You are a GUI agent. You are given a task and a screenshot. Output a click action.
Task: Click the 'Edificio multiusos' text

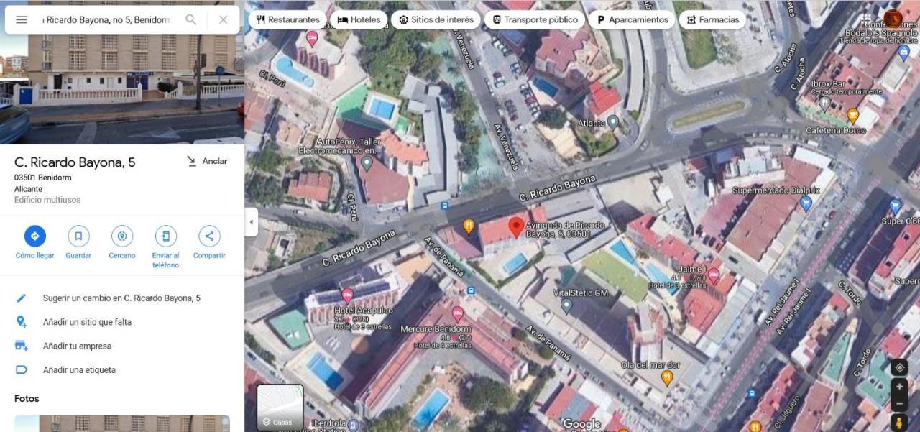pyautogui.click(x=47, y=200)
